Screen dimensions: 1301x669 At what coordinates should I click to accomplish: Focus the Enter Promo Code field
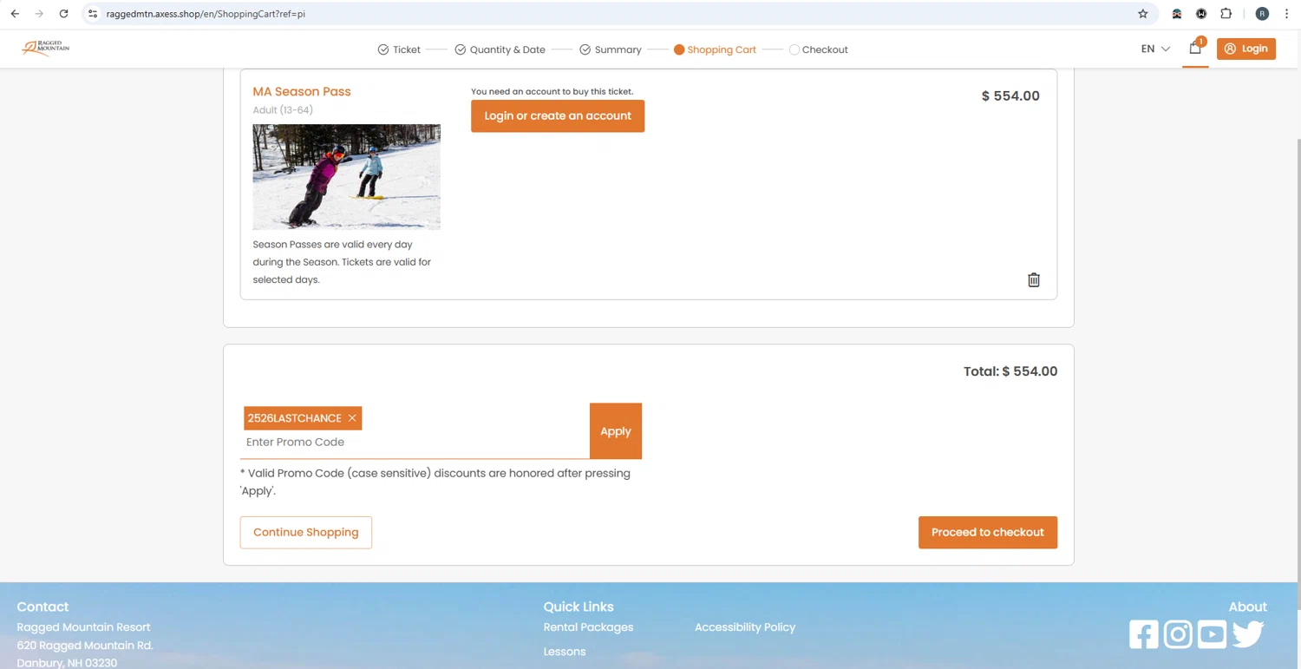click(x=415, y=443)
